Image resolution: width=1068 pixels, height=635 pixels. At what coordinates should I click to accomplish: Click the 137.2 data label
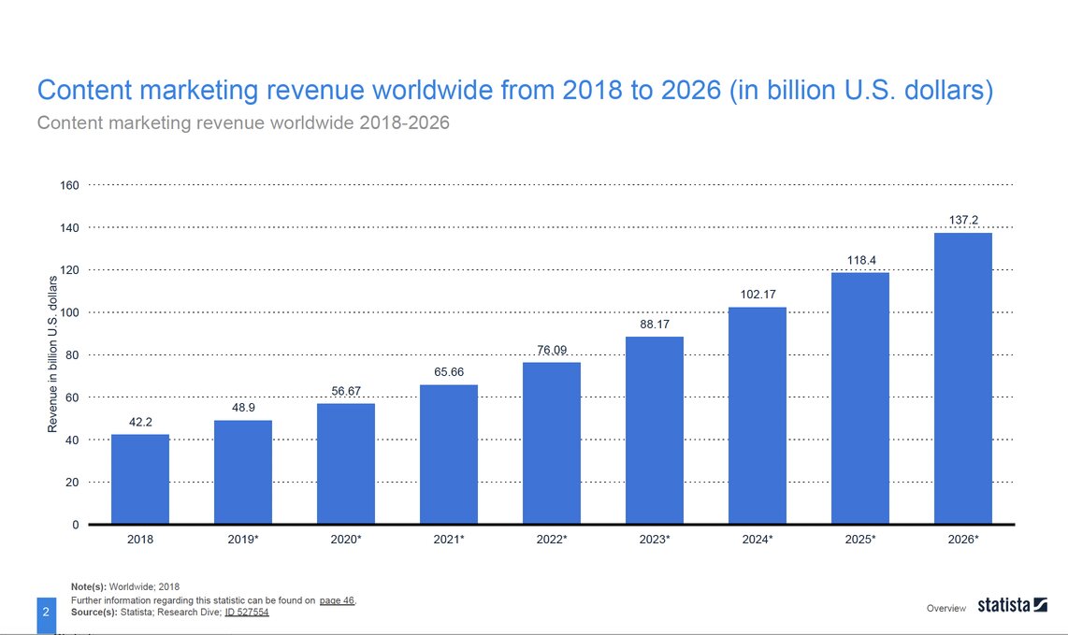coord(963,220)
